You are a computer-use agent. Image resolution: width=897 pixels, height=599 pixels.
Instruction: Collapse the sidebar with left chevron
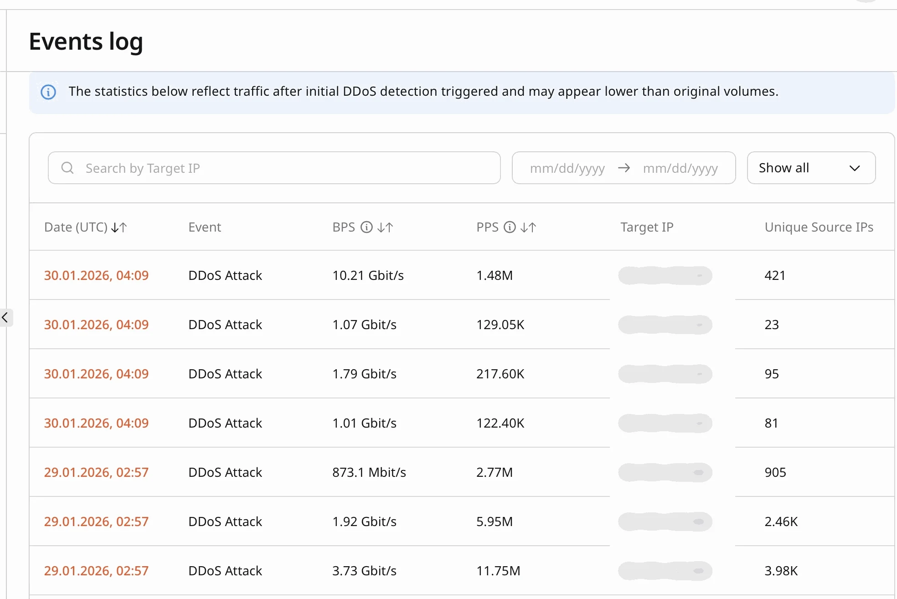pyautogui.click(x=5, y=317)
